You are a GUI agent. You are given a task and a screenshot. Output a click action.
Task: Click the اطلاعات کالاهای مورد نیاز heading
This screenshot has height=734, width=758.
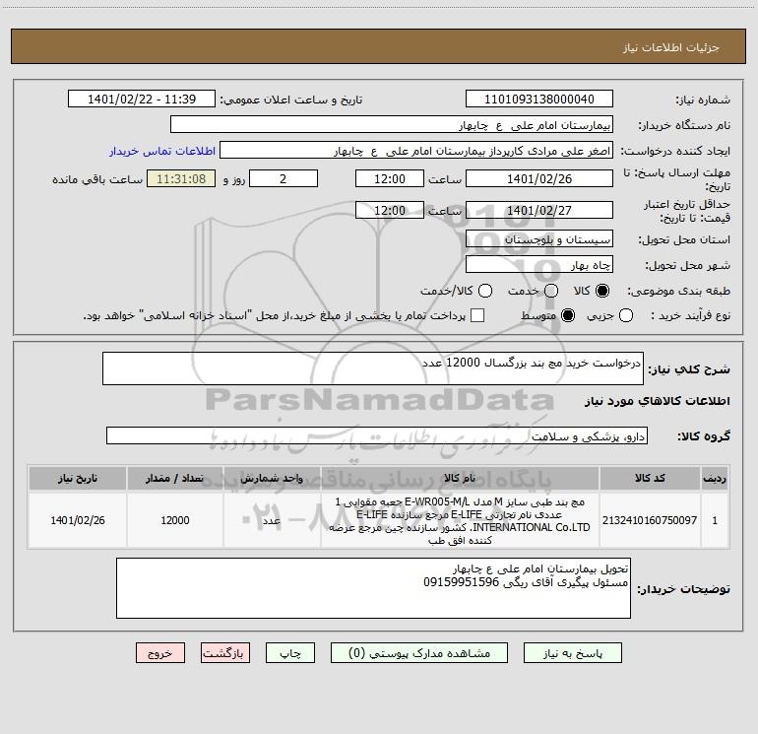(657, 401)
